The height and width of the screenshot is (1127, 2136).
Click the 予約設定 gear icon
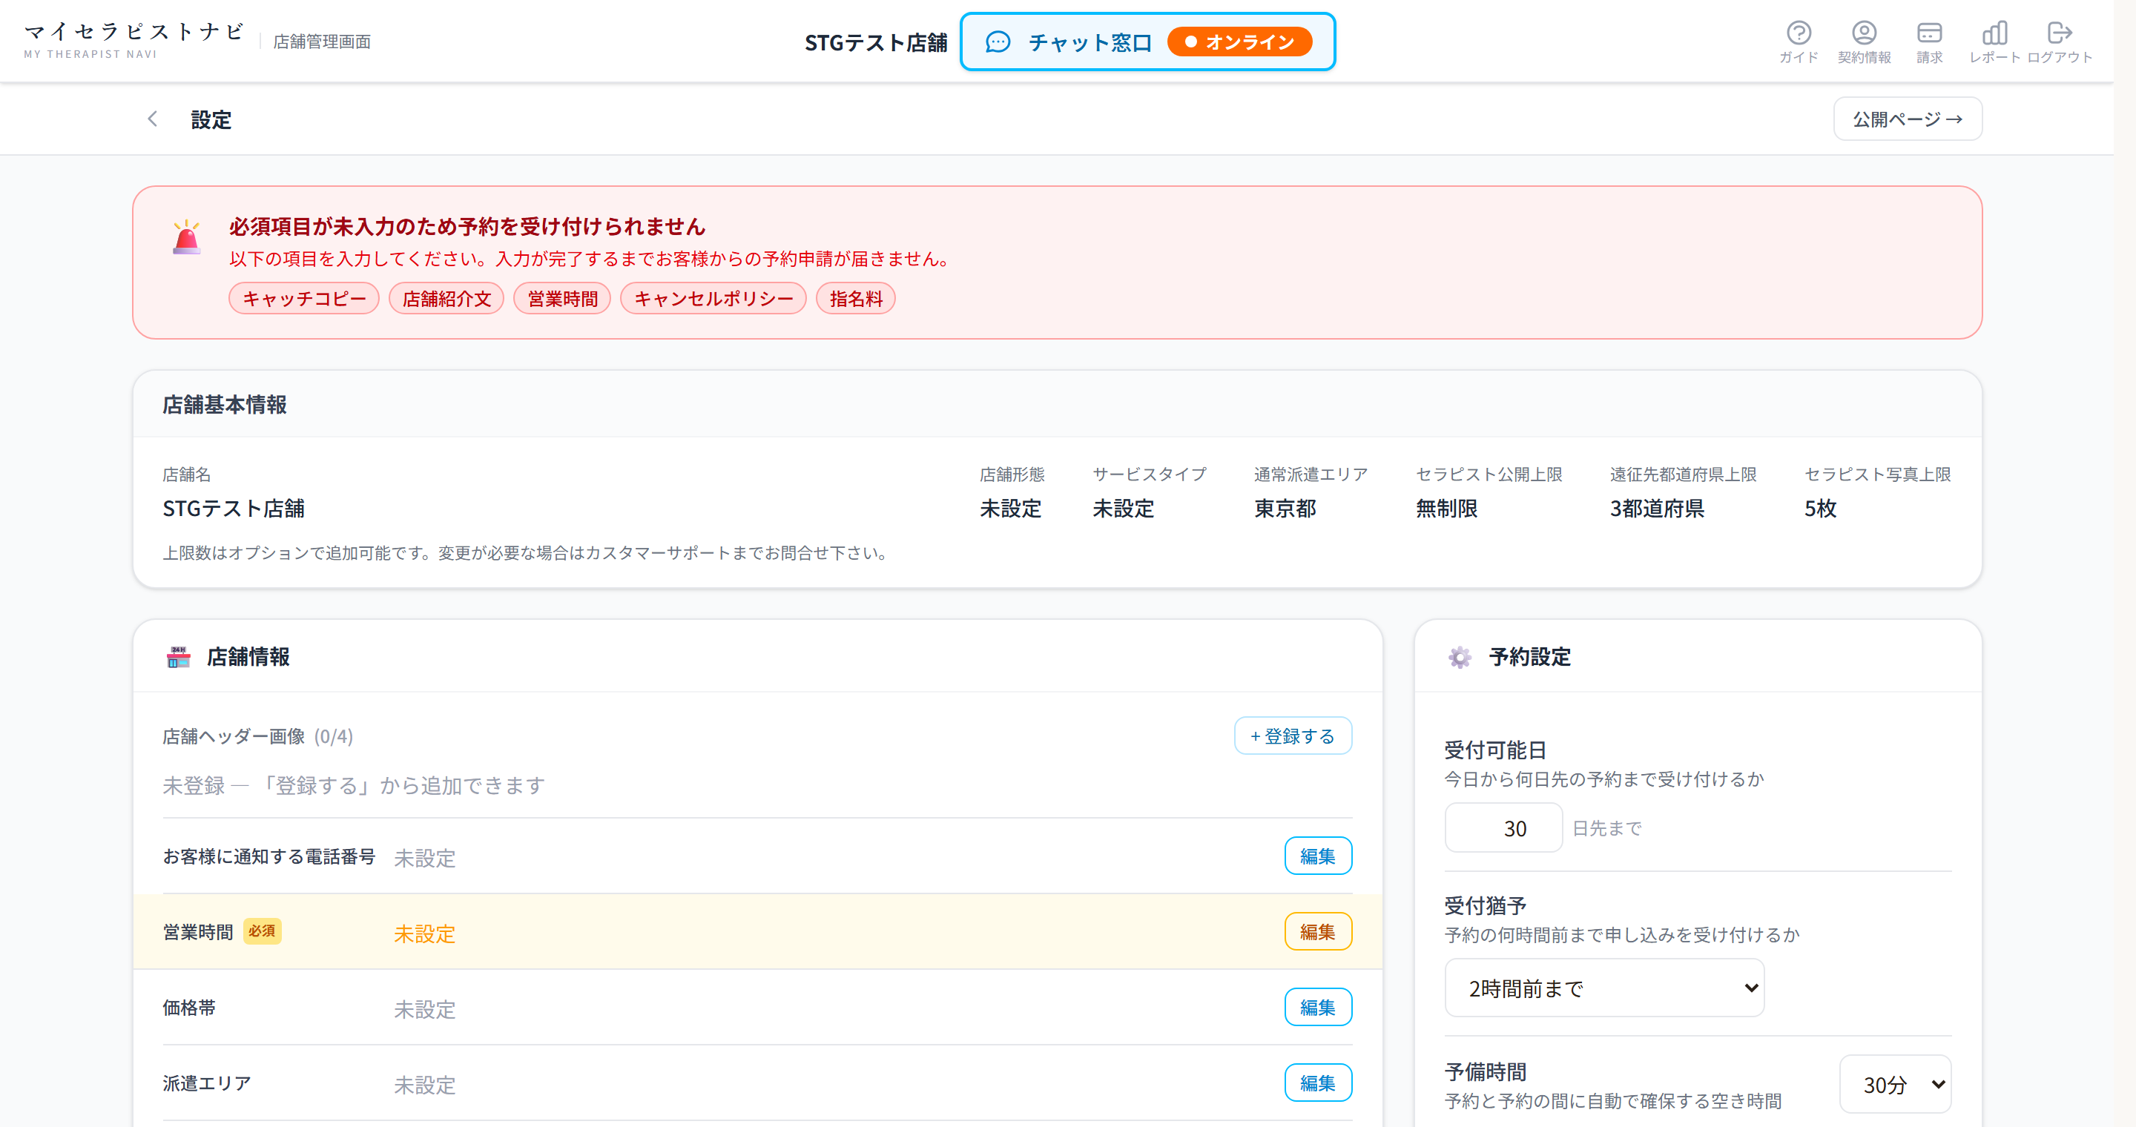pos(1460,657)
